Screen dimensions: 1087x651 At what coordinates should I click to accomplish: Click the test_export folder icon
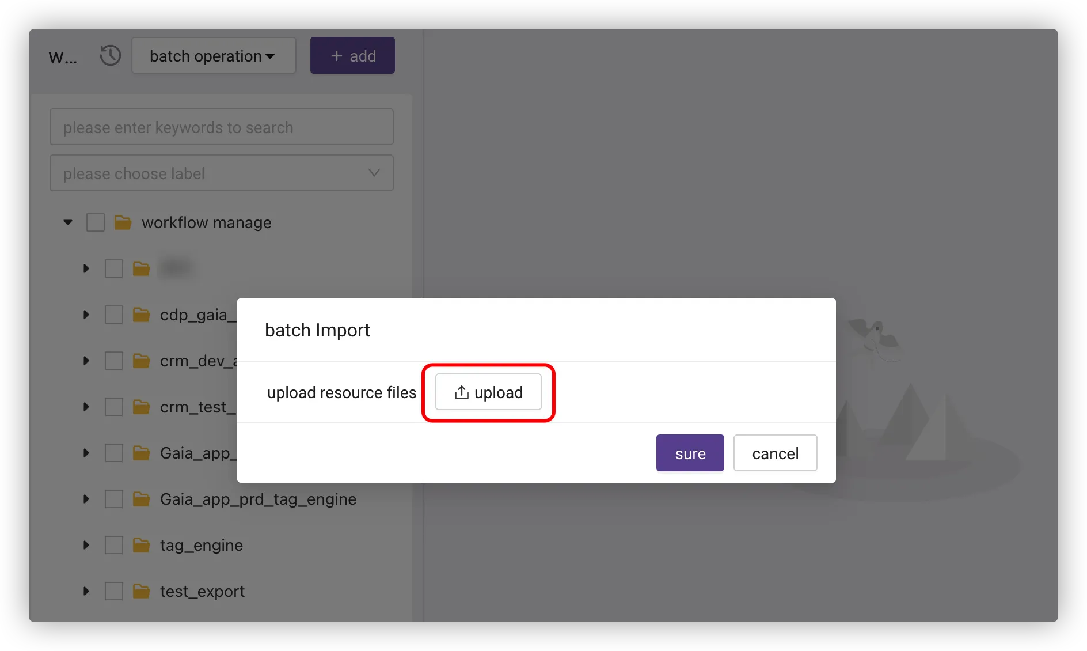[141, 591]
